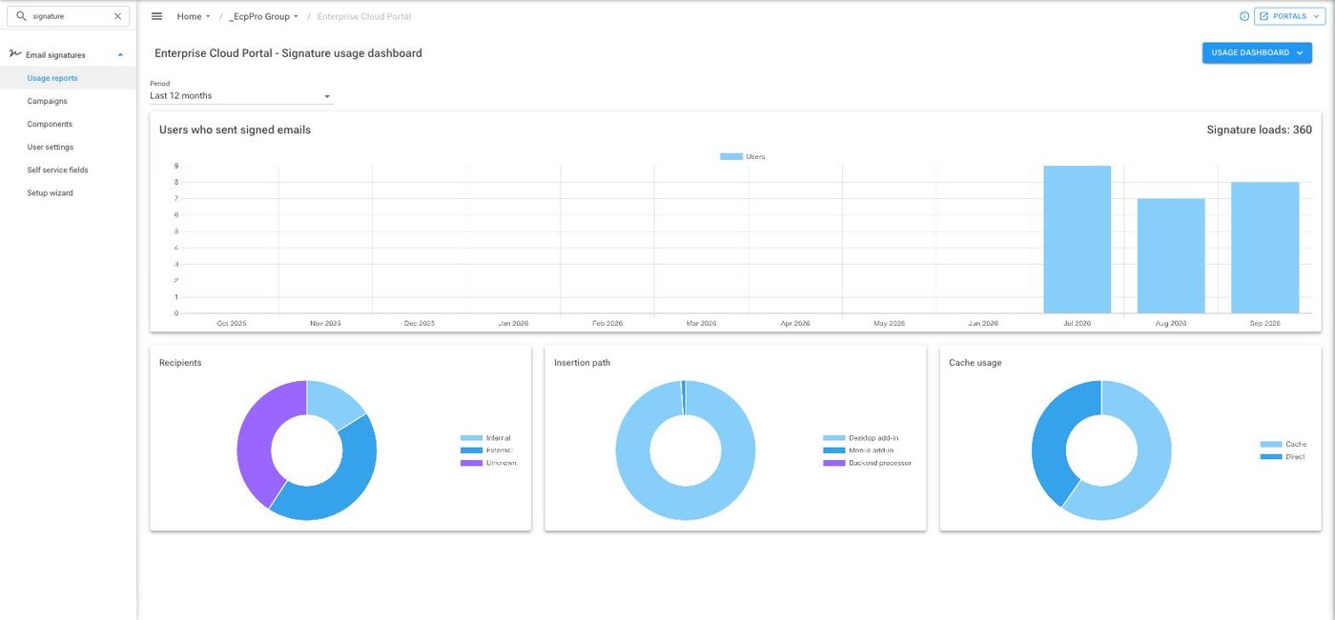Collapse the Email signatures section

pos(120,55)
